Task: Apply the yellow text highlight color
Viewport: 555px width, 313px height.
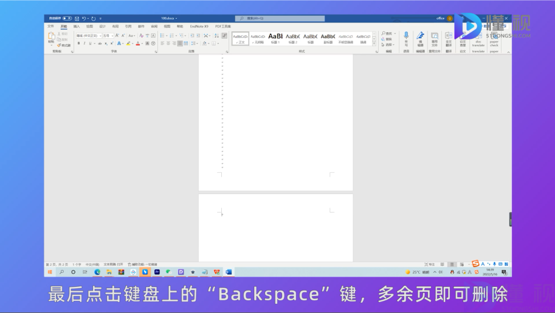Action: [x=128, y=44]
